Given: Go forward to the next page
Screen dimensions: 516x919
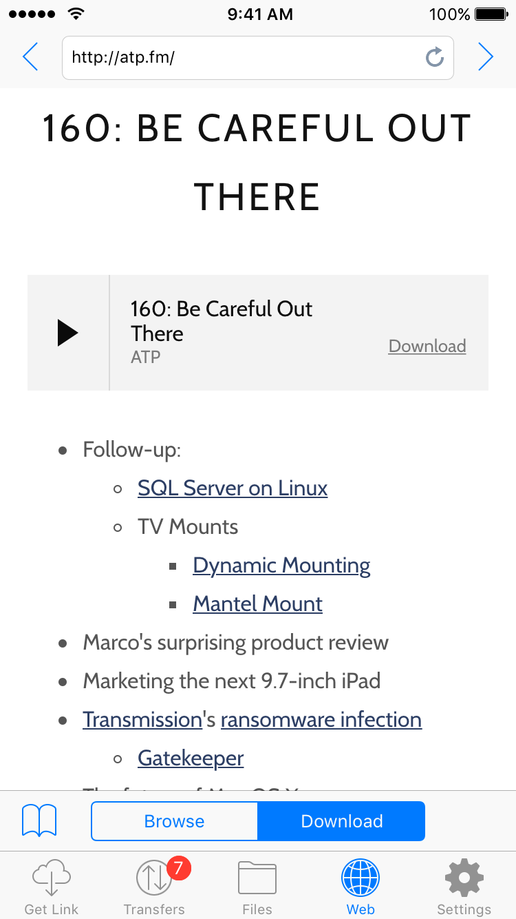Looking at the screenshot, I should click(x=486, y=57).
